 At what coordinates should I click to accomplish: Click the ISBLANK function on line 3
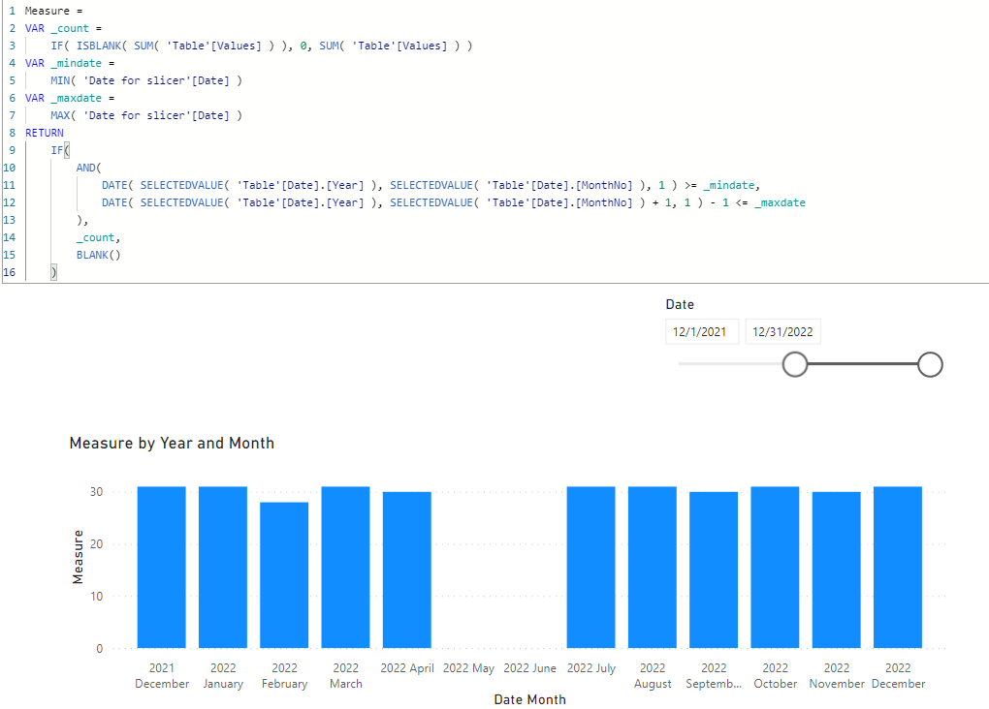[x=98, y=46]
